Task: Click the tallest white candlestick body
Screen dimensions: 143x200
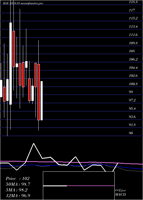Action: (x=11, y=63)
